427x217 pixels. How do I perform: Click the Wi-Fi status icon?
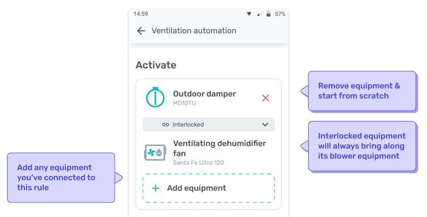coord(249,14)
